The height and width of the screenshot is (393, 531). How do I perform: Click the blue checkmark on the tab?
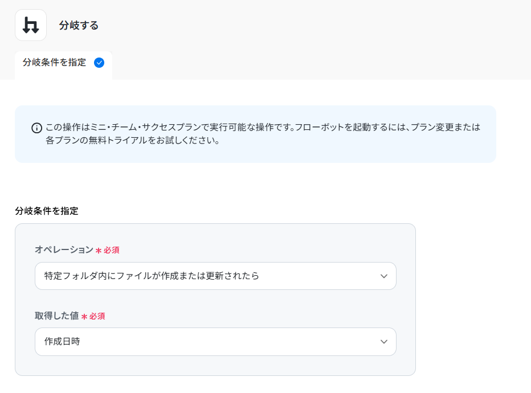pyautogui.click(x=99, y=63)
